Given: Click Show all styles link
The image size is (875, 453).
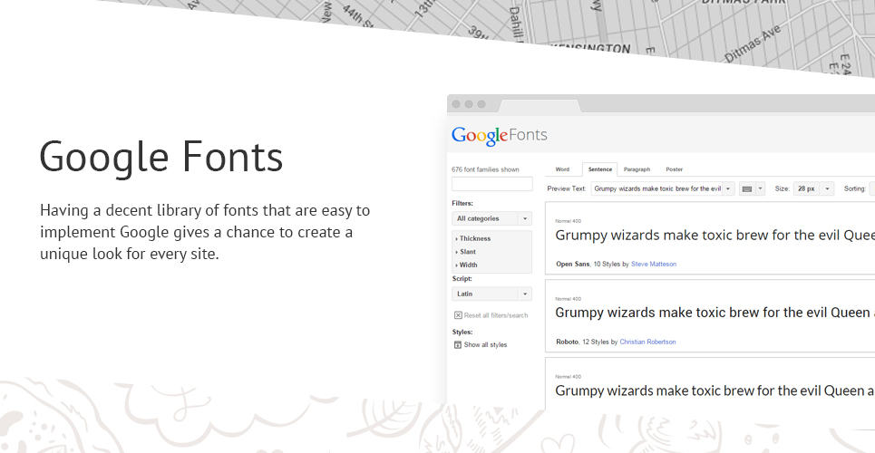Looking at the screenshot, I should [485, 345].
